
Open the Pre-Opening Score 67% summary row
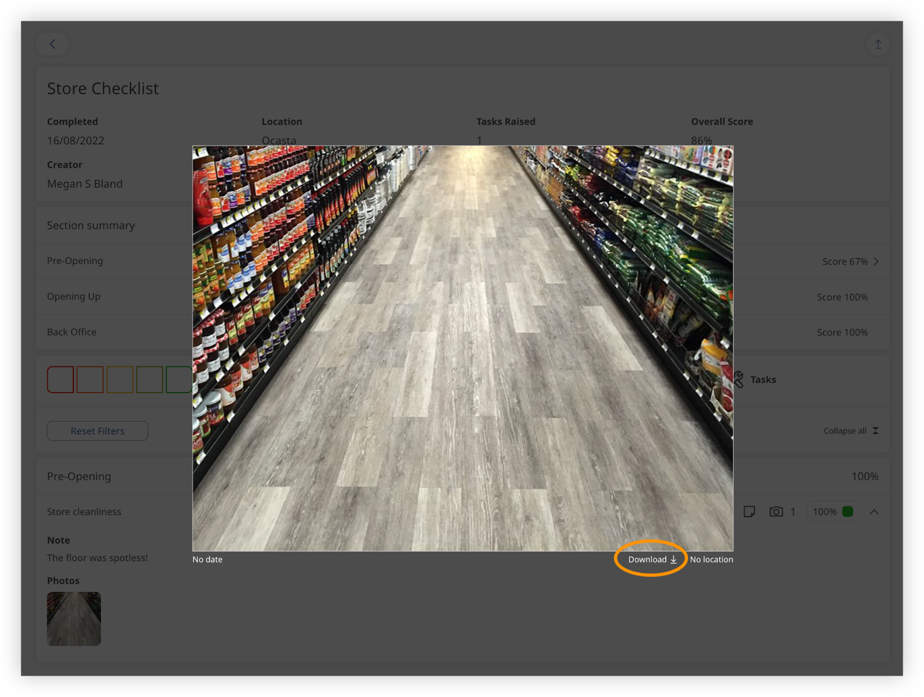pos(462,261)
